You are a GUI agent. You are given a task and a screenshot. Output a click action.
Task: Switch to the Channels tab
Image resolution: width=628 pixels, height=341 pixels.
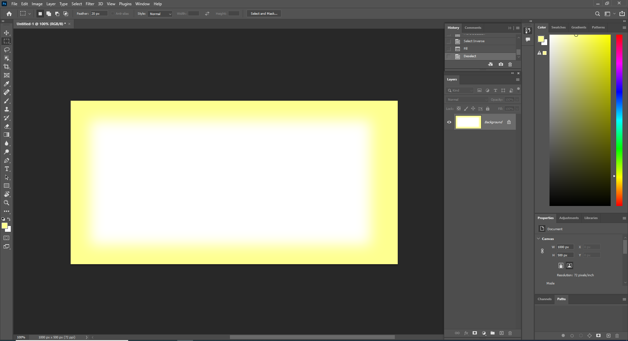pos(545,299)
